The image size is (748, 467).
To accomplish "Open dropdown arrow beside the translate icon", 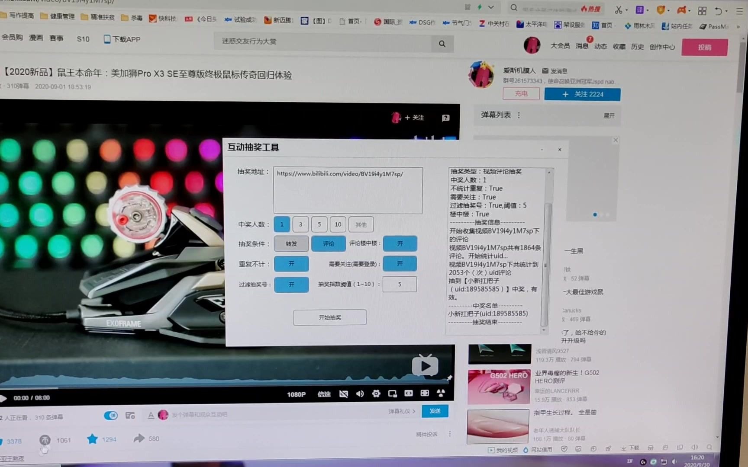I will point(648,10).
